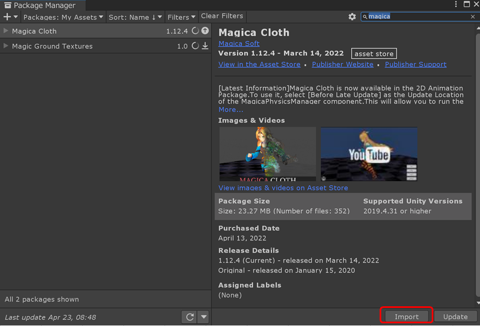Open the YouTube video thumbnail
The height and width of the screenshot is (326, 480).
[x=369, y=154]
